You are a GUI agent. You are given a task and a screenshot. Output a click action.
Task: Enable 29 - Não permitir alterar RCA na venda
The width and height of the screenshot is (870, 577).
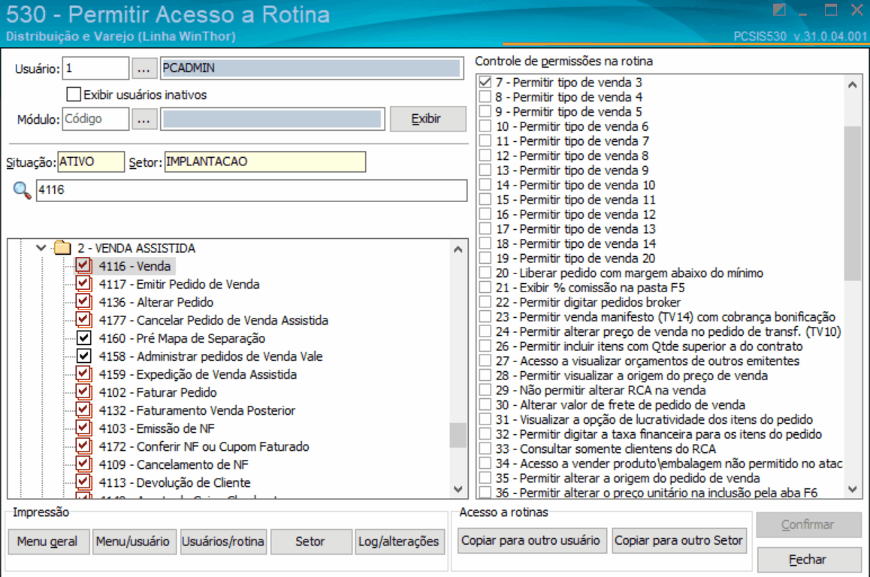click(x=485, y=390)
